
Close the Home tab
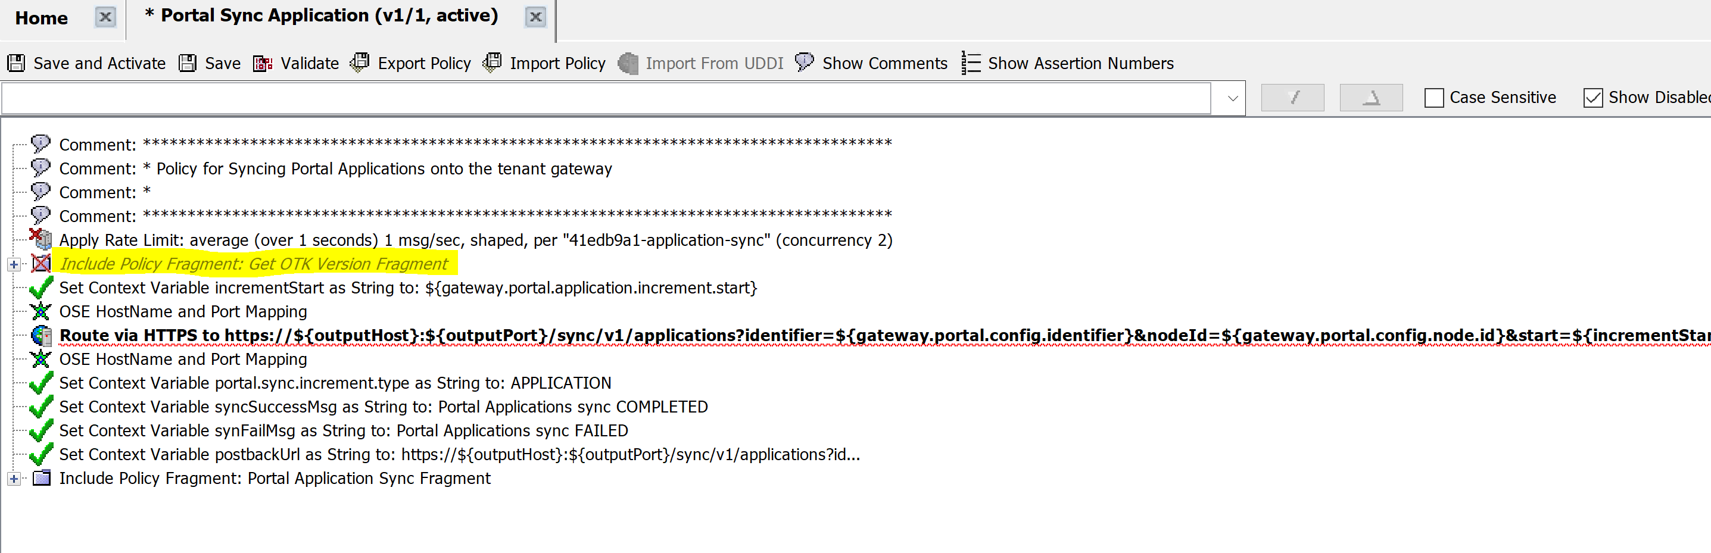pos(105,17)
